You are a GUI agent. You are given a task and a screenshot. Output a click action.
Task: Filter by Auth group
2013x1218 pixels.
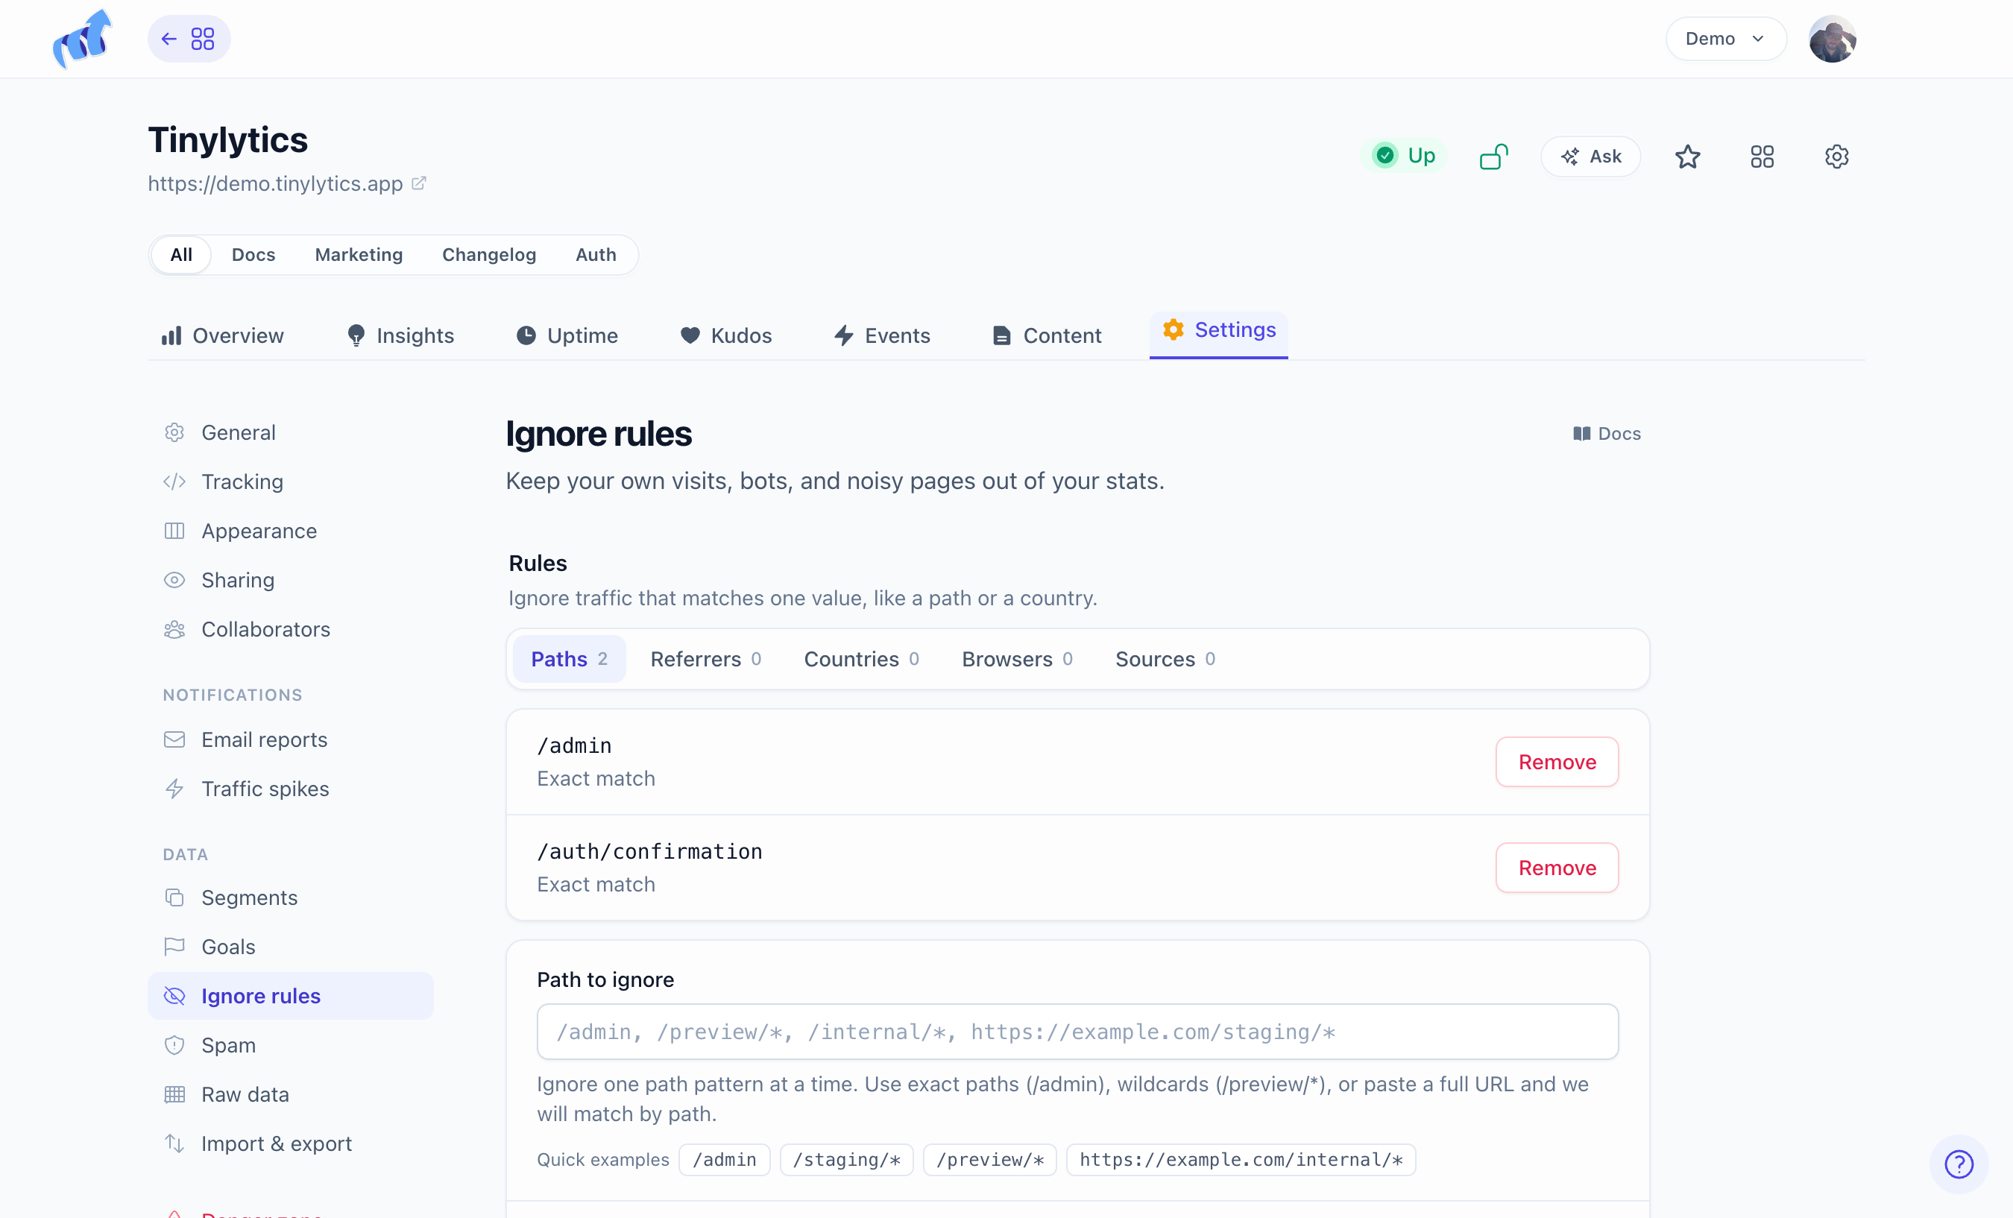click(596, 254)
